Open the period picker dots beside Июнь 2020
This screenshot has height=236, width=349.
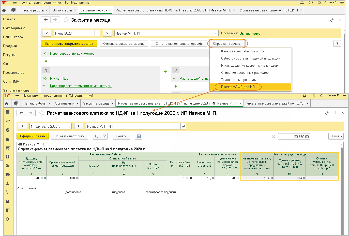coord(97,33)
